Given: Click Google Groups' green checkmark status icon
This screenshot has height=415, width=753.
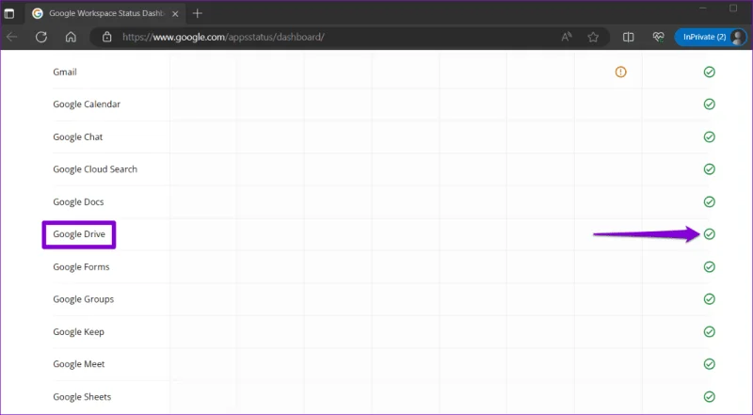Looking at the screenshot, I should coord(710,299).
